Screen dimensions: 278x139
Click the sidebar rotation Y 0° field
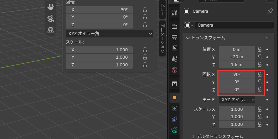tap(99, 17)
